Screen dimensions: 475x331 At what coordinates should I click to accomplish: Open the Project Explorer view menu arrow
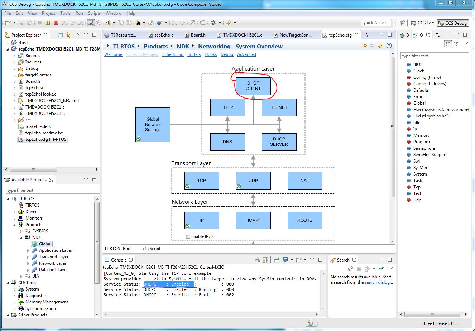tap(79, 35)
